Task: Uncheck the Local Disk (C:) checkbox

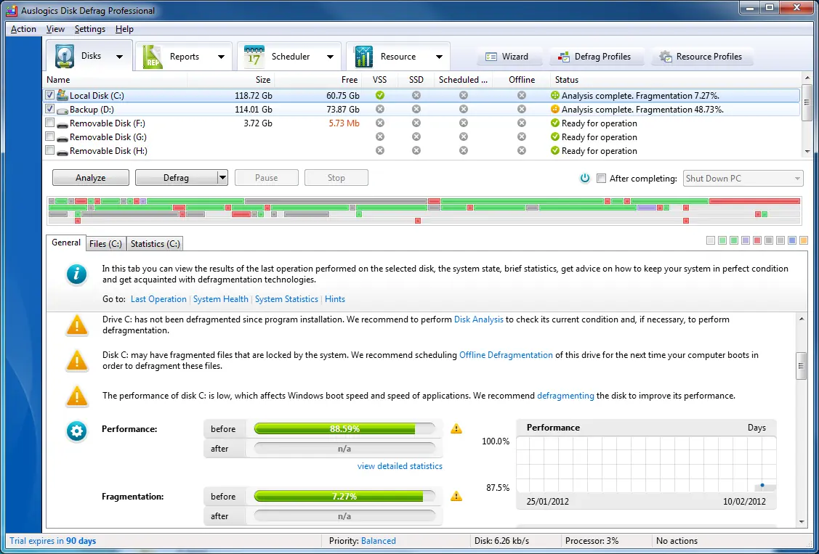Action: [49, 95]
